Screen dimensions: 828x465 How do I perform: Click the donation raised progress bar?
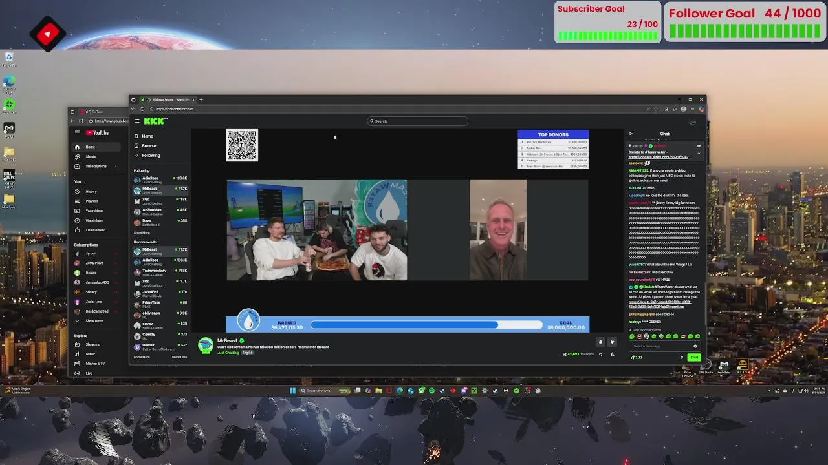point(427,325)
